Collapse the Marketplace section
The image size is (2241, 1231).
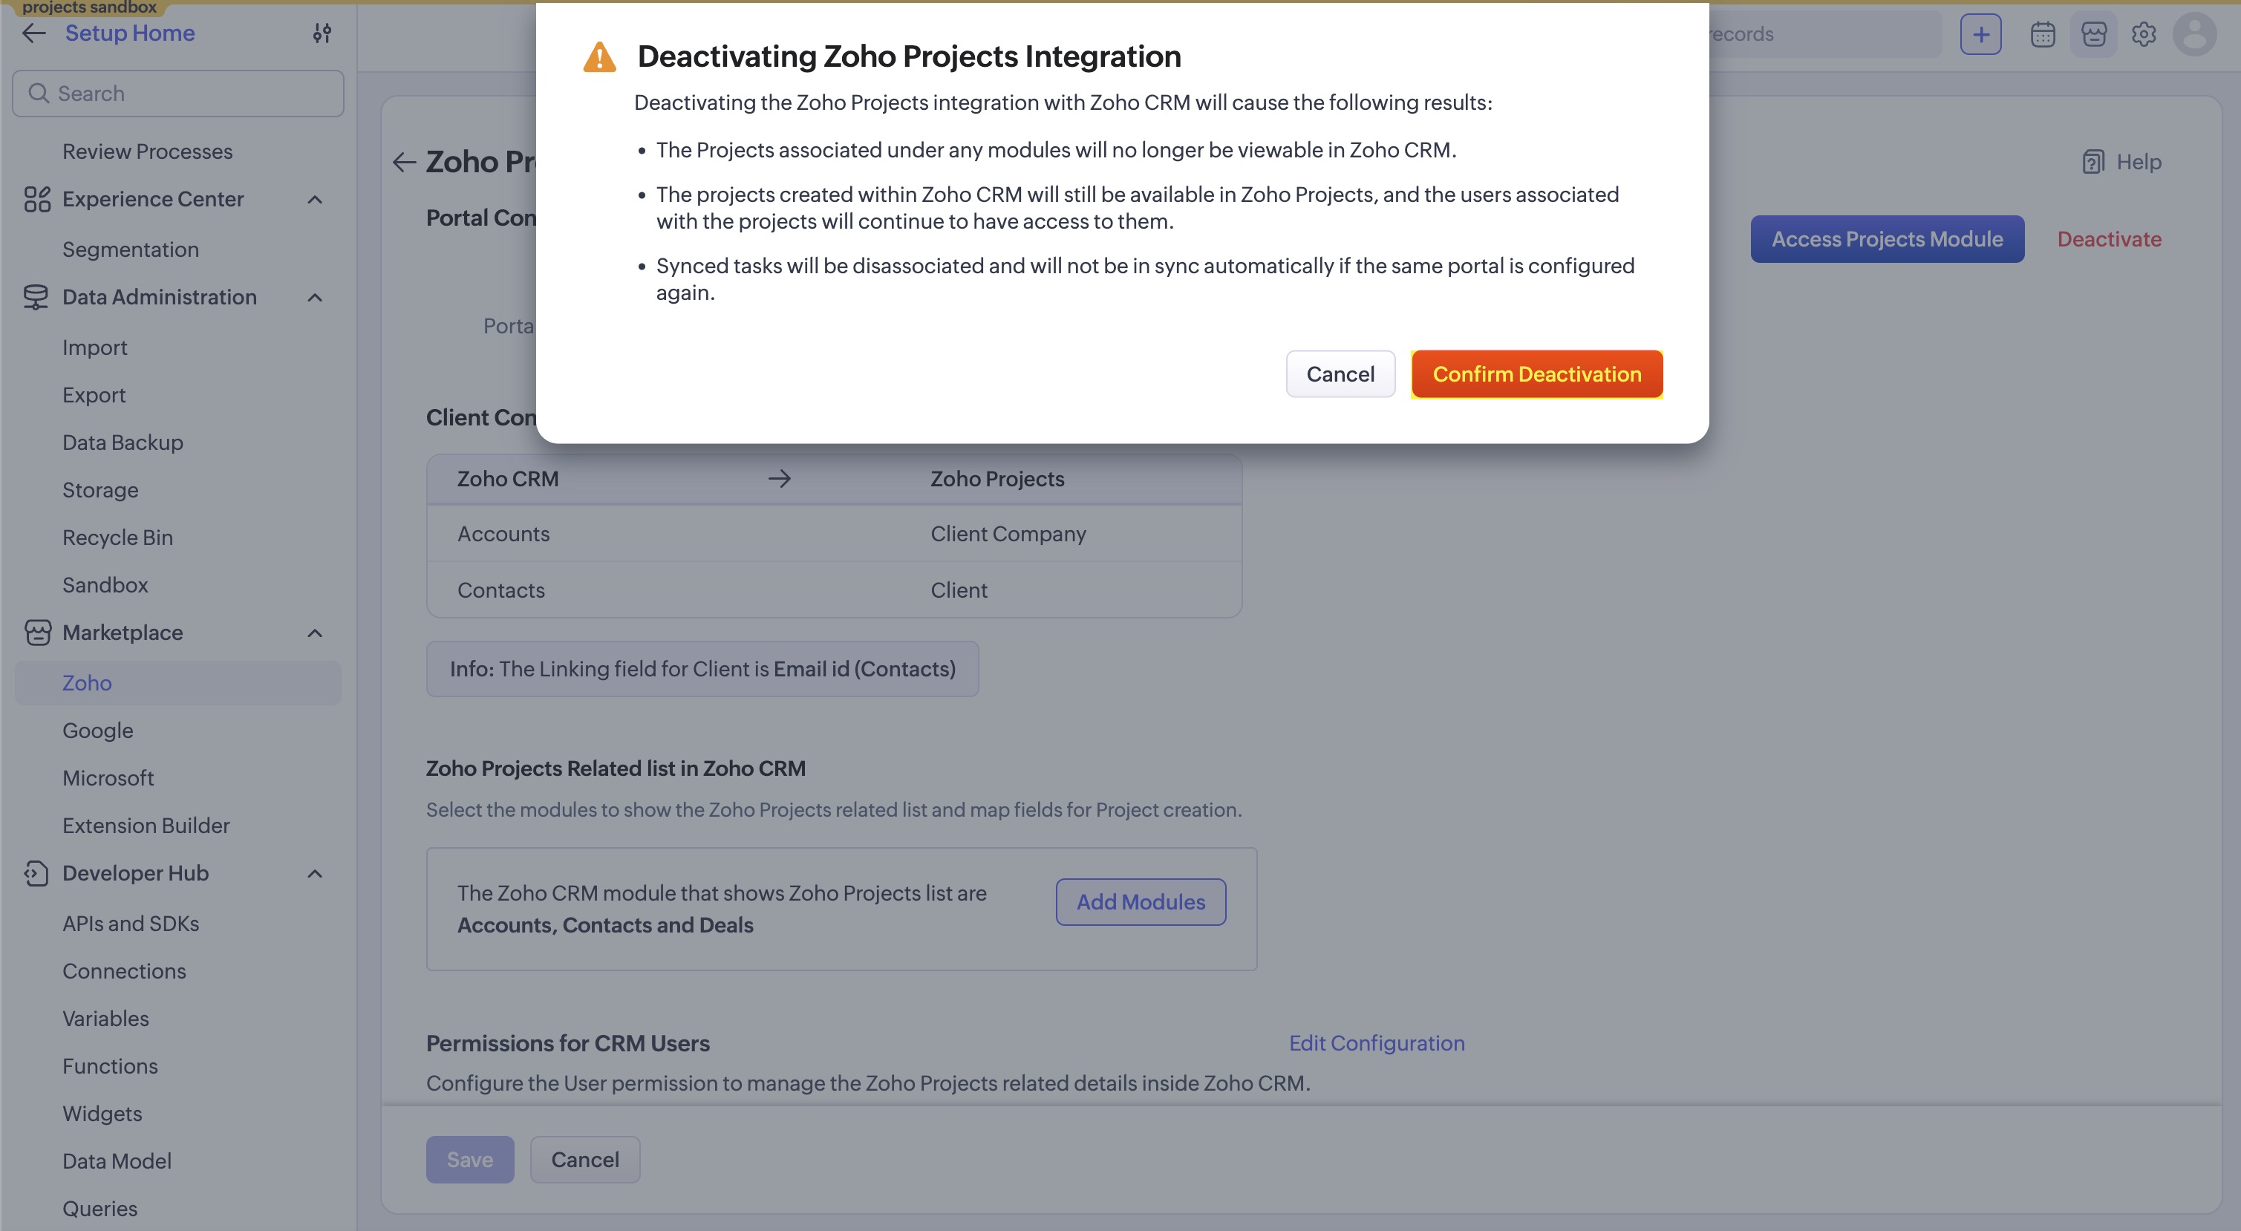coord(315,633)
